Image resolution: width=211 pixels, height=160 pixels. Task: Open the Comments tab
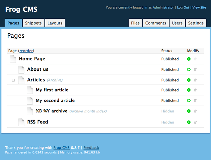[x=156, y=23]
